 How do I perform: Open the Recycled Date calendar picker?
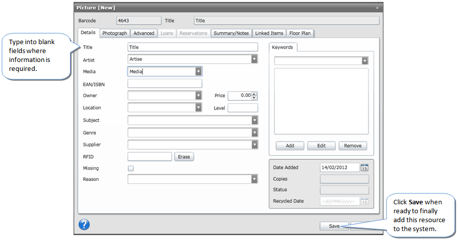(364, 201)
